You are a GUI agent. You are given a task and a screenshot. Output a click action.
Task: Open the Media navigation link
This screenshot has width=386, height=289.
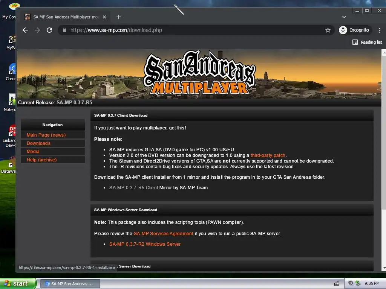pos(33,152)
